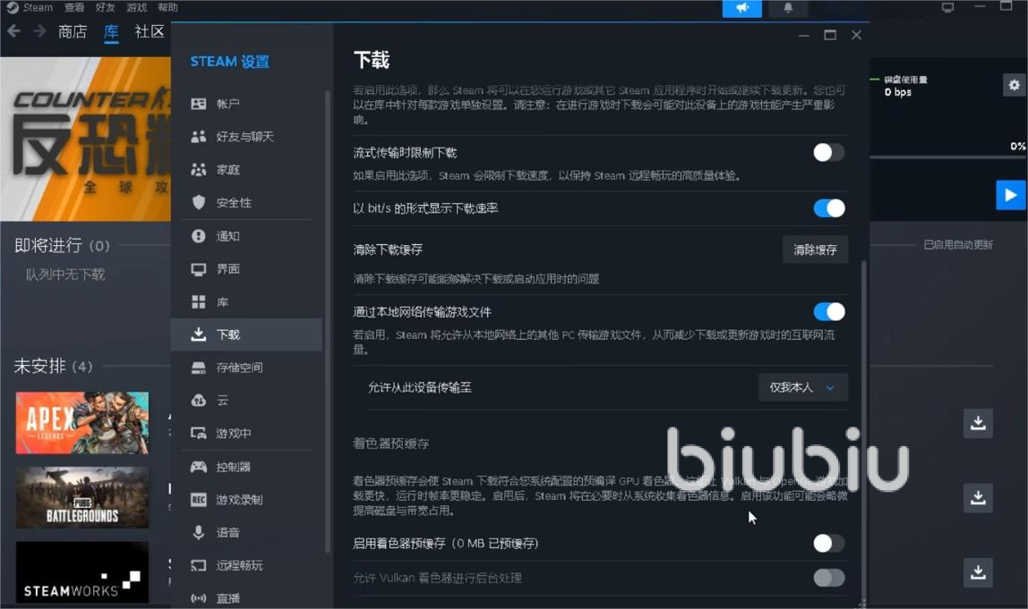Open the downloads gear settings icon

click(x=1014, y=85)
